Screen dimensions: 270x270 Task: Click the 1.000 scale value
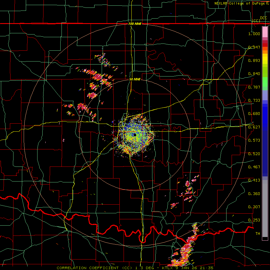(254, 34)
